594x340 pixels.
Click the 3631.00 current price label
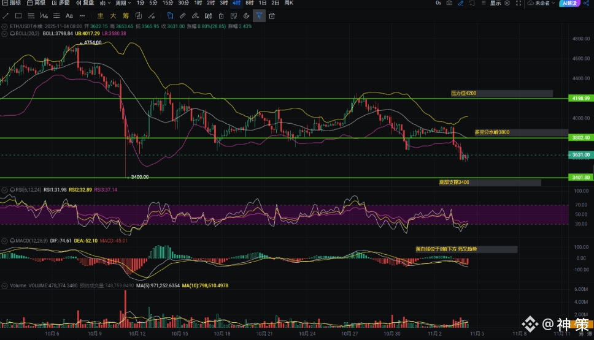(580, 155)
